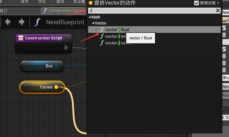Navigate back with the left arrow
229x137 pixels.
click(x=8, y=22)
